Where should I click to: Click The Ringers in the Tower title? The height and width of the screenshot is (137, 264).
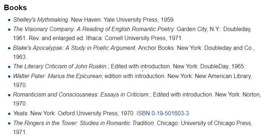pyautogui.click(x=84, y=123)
